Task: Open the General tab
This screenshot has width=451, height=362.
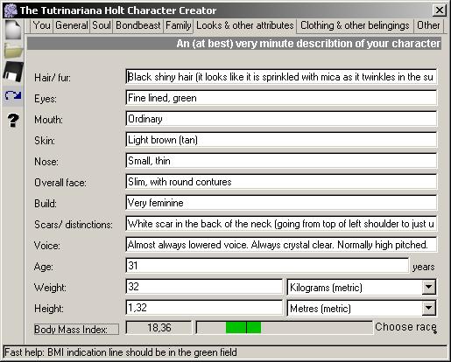Action: (72, 25)
